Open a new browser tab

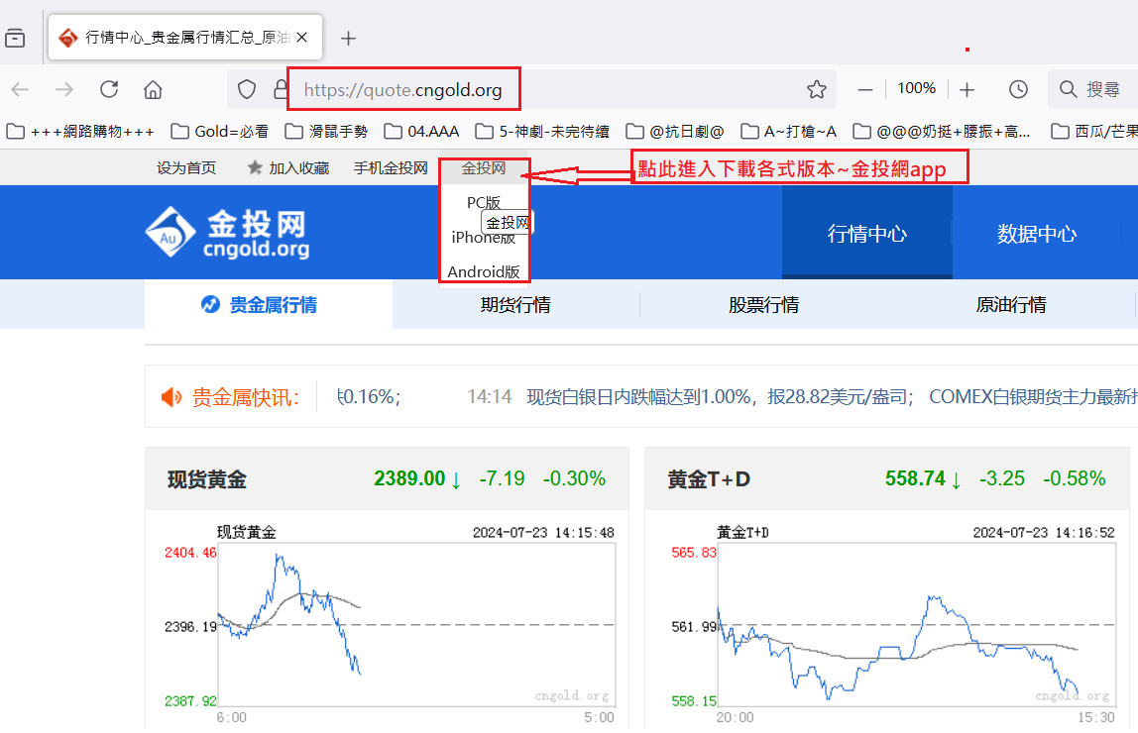[x=348, y=39]
